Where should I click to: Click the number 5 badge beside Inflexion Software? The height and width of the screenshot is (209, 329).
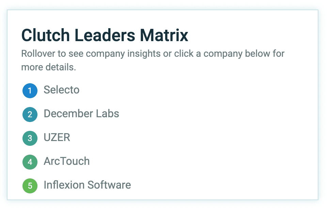(30, 186)
